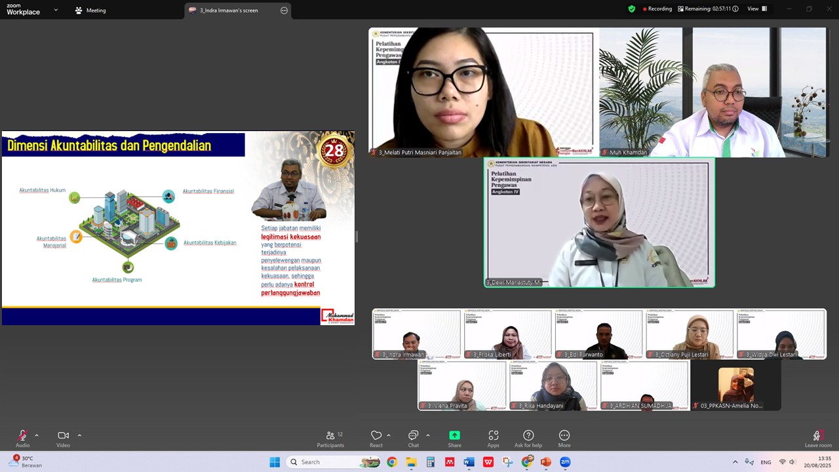
Task: Click the Recording indicator
Action: [657, 9]
